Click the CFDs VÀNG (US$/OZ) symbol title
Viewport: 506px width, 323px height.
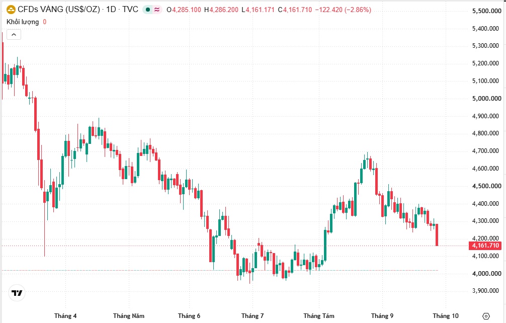(x=59, y=10)
